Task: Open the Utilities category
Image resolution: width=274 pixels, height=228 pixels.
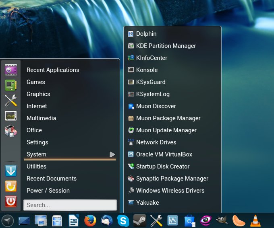Action: [x=36, y=166]
